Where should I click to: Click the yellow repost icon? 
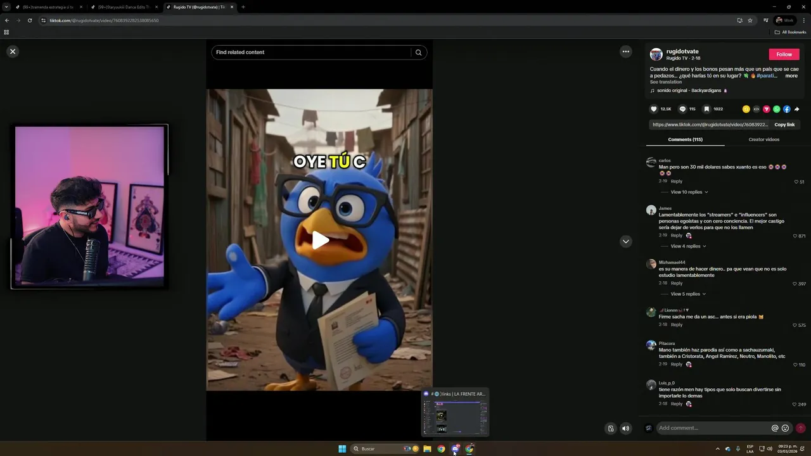click(x=746, y=109)
